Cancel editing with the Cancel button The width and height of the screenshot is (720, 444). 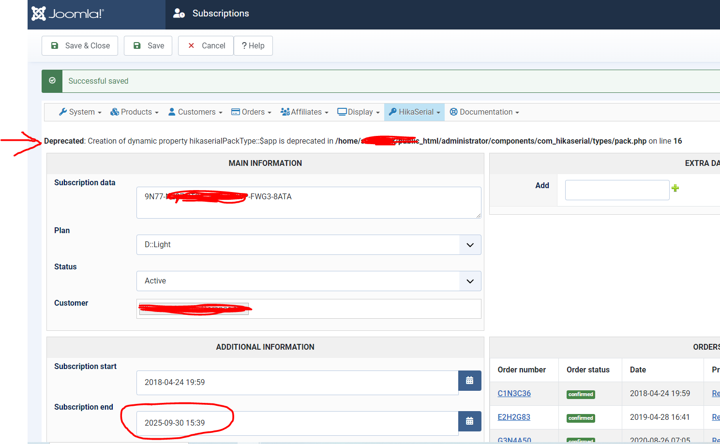(x=206, y=46)
